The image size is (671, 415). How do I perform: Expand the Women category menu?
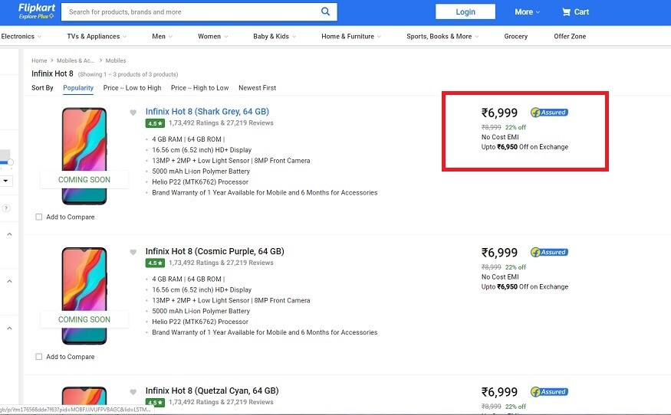point(212,36)
